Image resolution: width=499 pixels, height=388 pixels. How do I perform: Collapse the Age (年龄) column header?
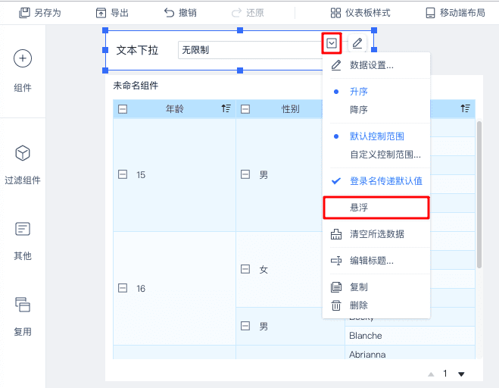123,109
